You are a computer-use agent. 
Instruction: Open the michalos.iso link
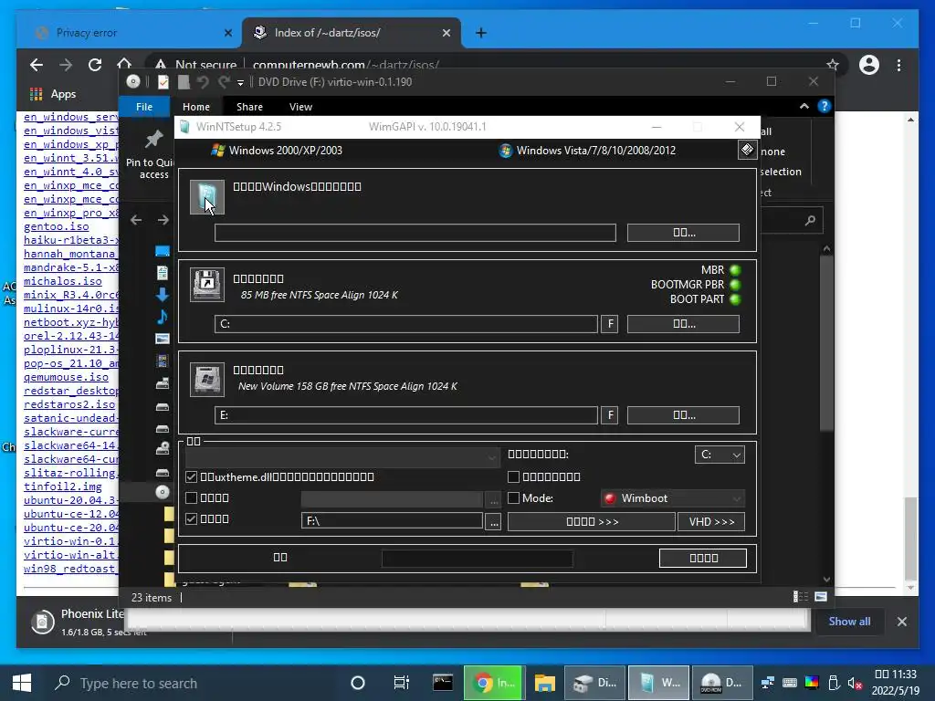click(x=63, y=281)
